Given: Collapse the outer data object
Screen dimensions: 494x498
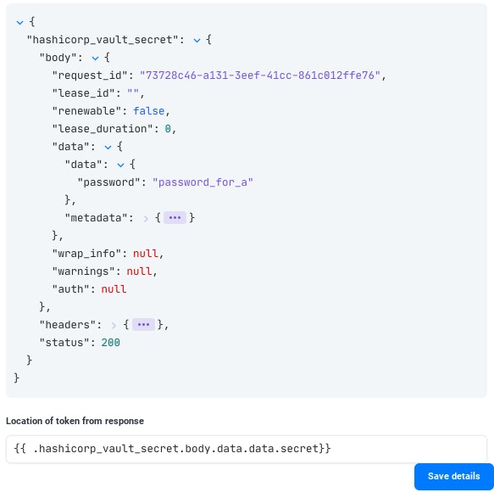Looking at the screenshot, I should tap(108, 147).
